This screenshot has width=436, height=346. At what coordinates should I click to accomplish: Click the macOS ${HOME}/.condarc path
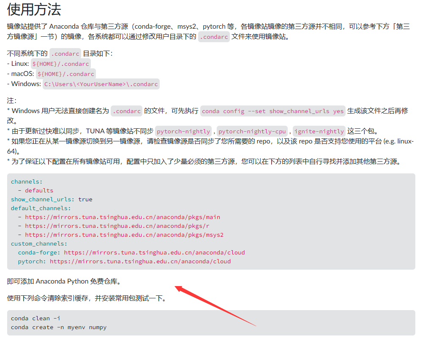[66, 74]
